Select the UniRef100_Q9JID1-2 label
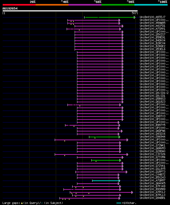The width and height of the screenshot is (170, 205). [154, 93]
